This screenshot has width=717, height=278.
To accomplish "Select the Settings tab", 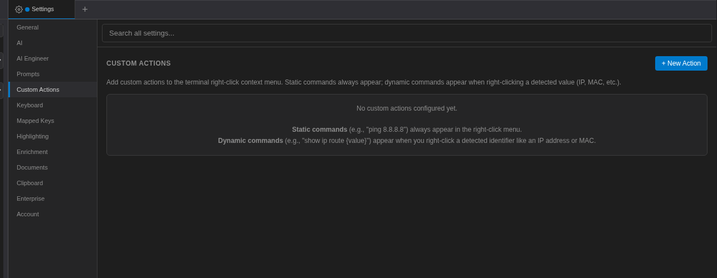I will click(42, 9).
